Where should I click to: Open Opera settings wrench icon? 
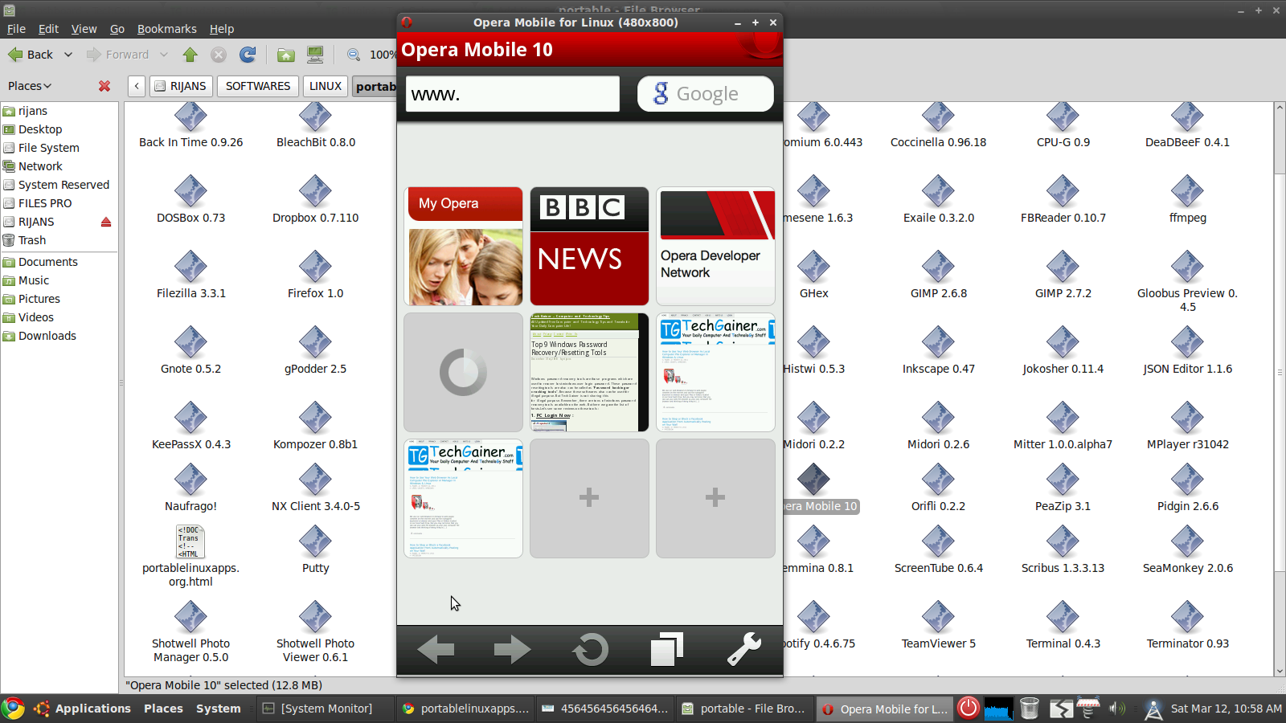pyautogui.click(x=743, y=649)
